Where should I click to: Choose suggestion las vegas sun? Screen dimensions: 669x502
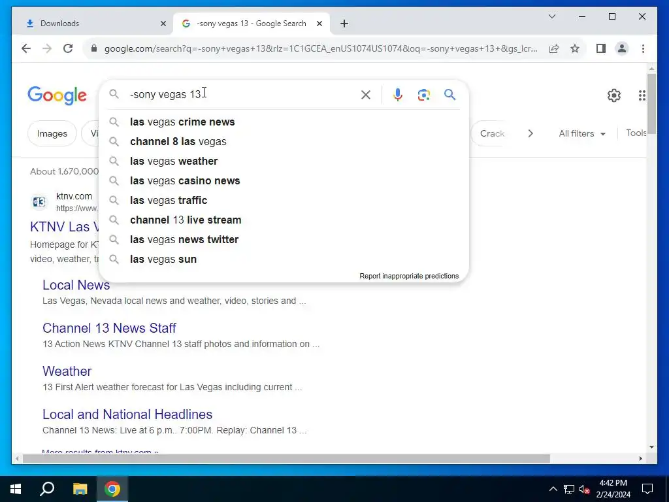[x=284, y=259]
